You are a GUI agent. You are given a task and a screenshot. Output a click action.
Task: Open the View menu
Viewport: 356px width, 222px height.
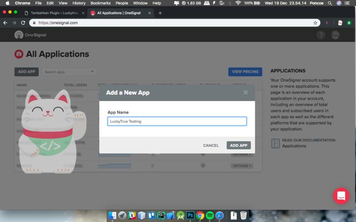tap(63, 3)
